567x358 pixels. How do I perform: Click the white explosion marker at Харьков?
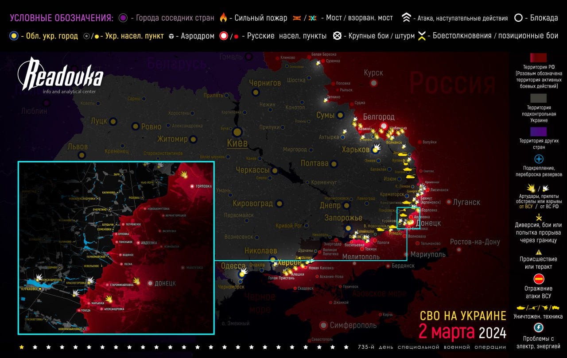tap(377, 147)
